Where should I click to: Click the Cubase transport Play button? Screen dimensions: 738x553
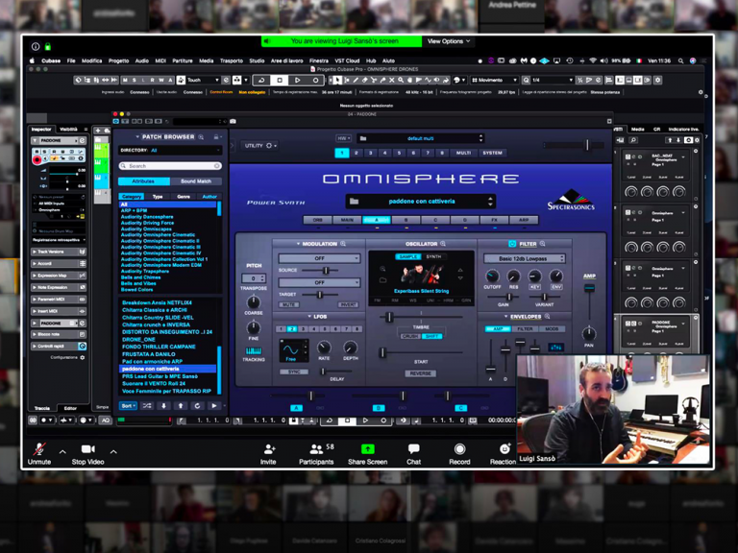(365, 421)
